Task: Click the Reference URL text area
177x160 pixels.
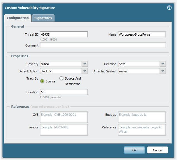Action: (x=142, y=130)
